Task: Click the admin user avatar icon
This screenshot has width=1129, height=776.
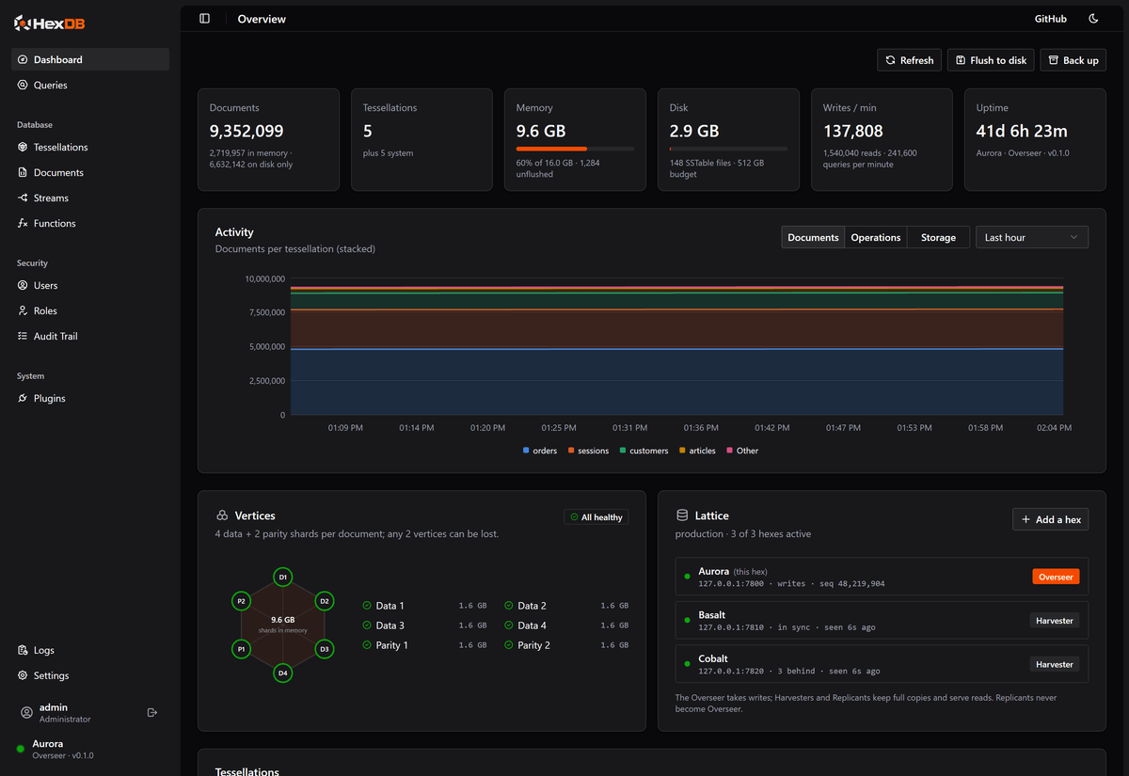Action: click(x=26, y=713)
